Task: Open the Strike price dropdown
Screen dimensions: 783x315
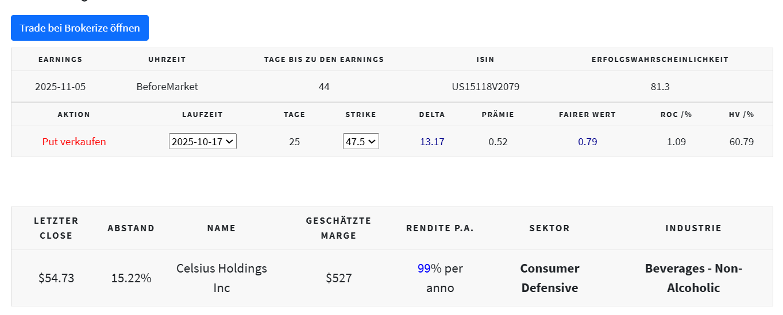Action: pyautogui.click(x=361, y=142)
